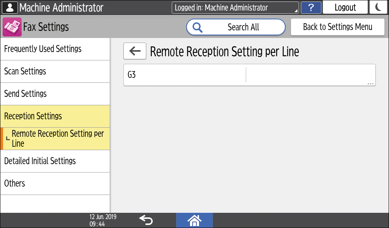Click the pink Fax Settings icon
This screenshot has height=228, width=389.
(12, 27)
